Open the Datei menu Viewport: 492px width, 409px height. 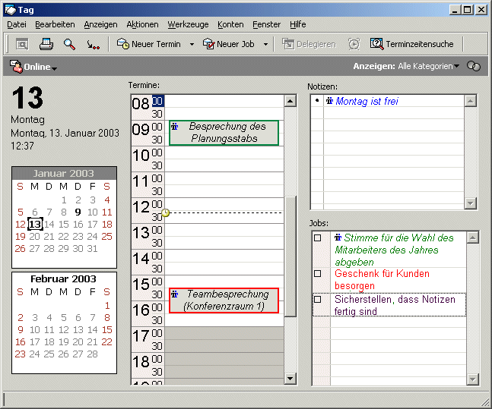[x=17, y=24]
